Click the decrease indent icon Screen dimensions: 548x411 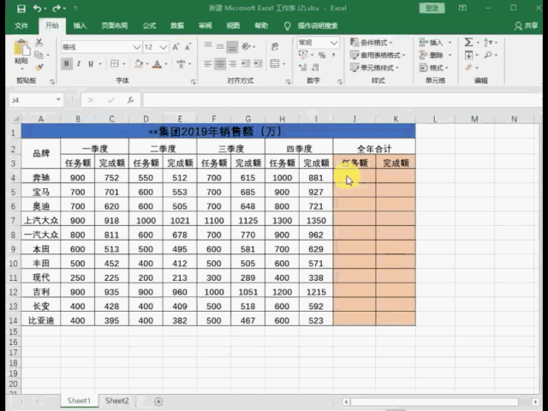tap(246, 63)
